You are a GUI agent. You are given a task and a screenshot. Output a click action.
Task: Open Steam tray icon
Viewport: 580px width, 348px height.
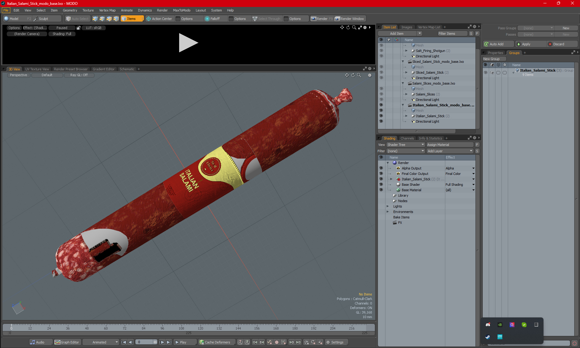pos(488,337)
